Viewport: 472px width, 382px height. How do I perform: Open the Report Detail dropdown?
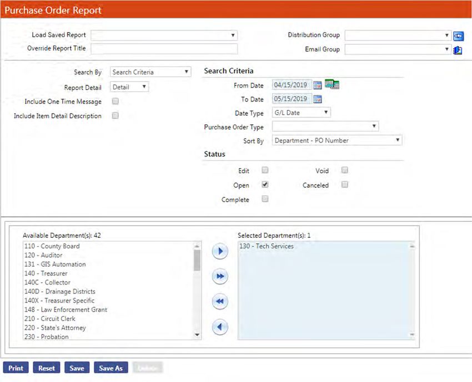point(129,87)
